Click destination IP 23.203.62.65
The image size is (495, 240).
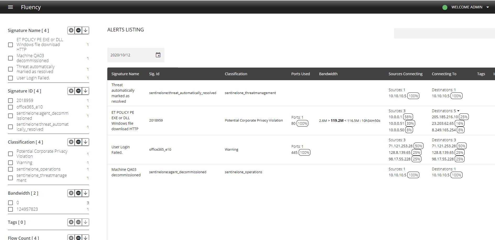pos(443,123)
